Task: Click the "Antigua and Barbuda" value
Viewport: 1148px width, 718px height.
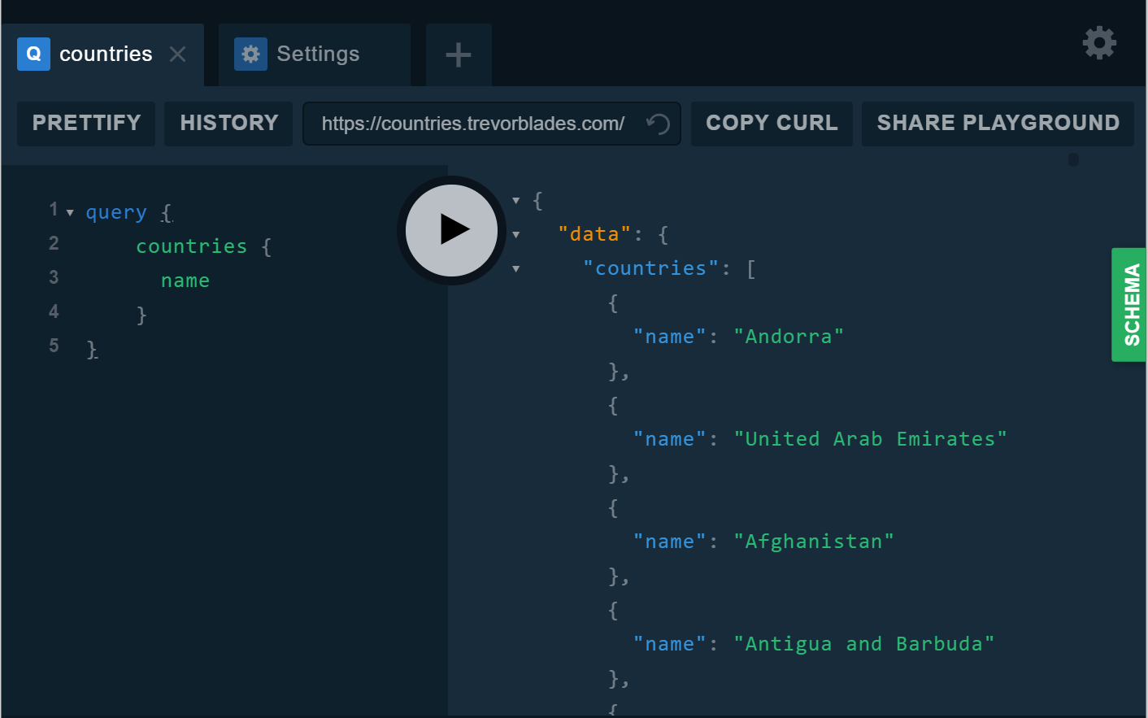Action: (x=863, y=644)
